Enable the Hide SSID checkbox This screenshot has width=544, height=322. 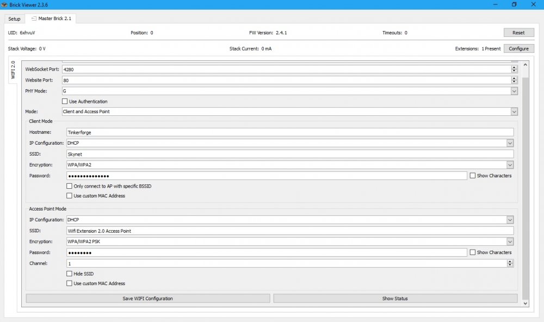(x=69, y=274)
